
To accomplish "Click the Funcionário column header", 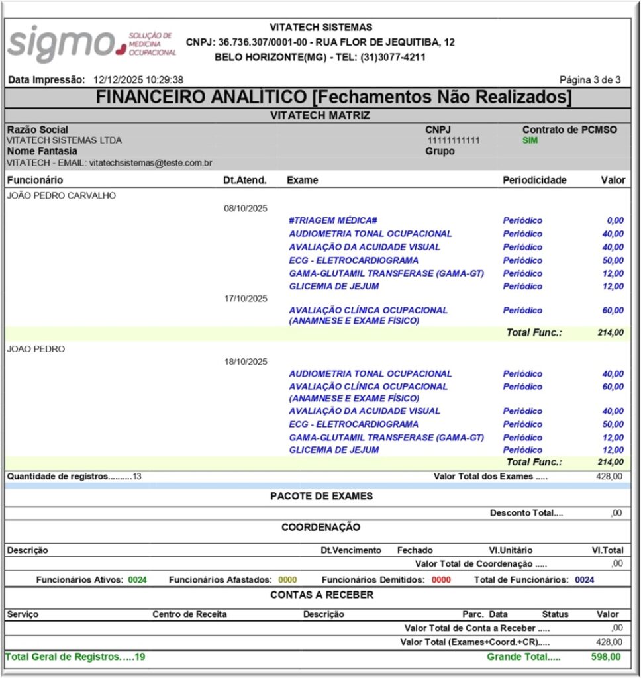I will 35,180.
